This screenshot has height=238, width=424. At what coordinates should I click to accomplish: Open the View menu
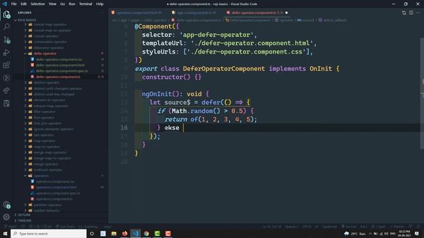[52, 4]
